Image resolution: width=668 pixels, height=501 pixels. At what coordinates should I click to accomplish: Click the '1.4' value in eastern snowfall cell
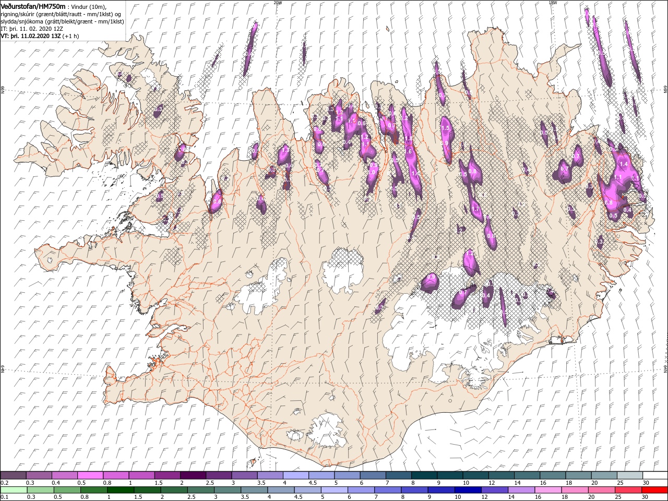623,164
